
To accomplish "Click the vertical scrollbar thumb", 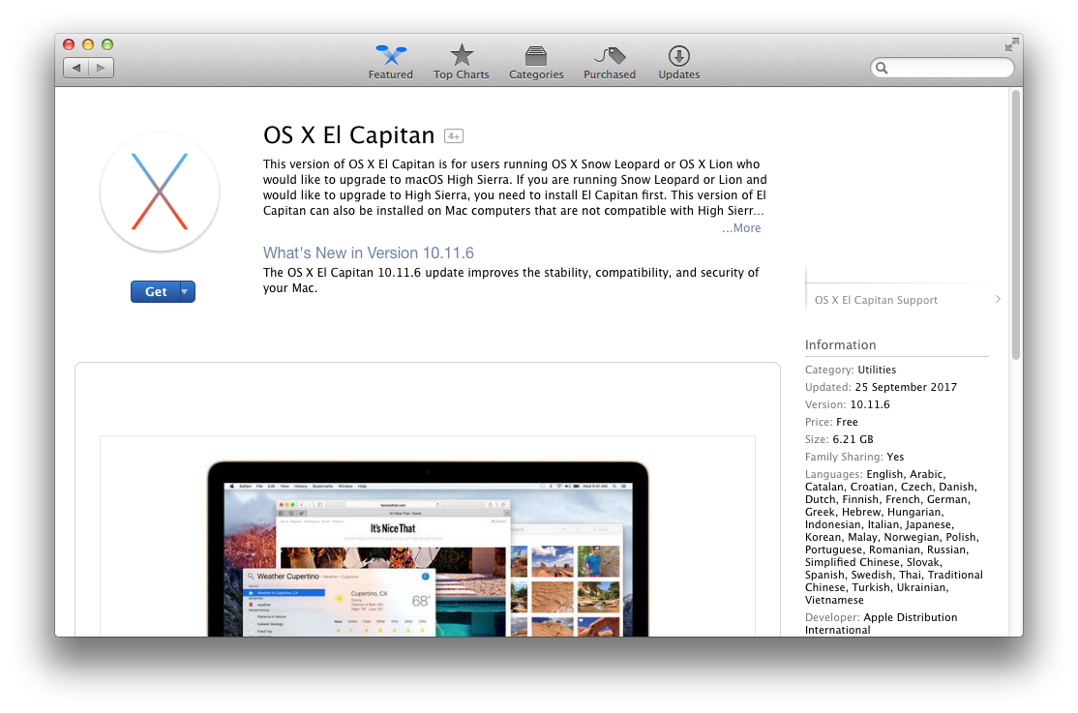I will (x=1015, y=224).
